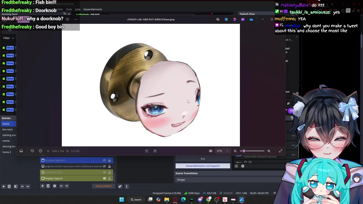Open the zoom percentage 87% dropdown
Viewport: 363px width, 204px height.
pyautogui.click(x=223, y=151)
